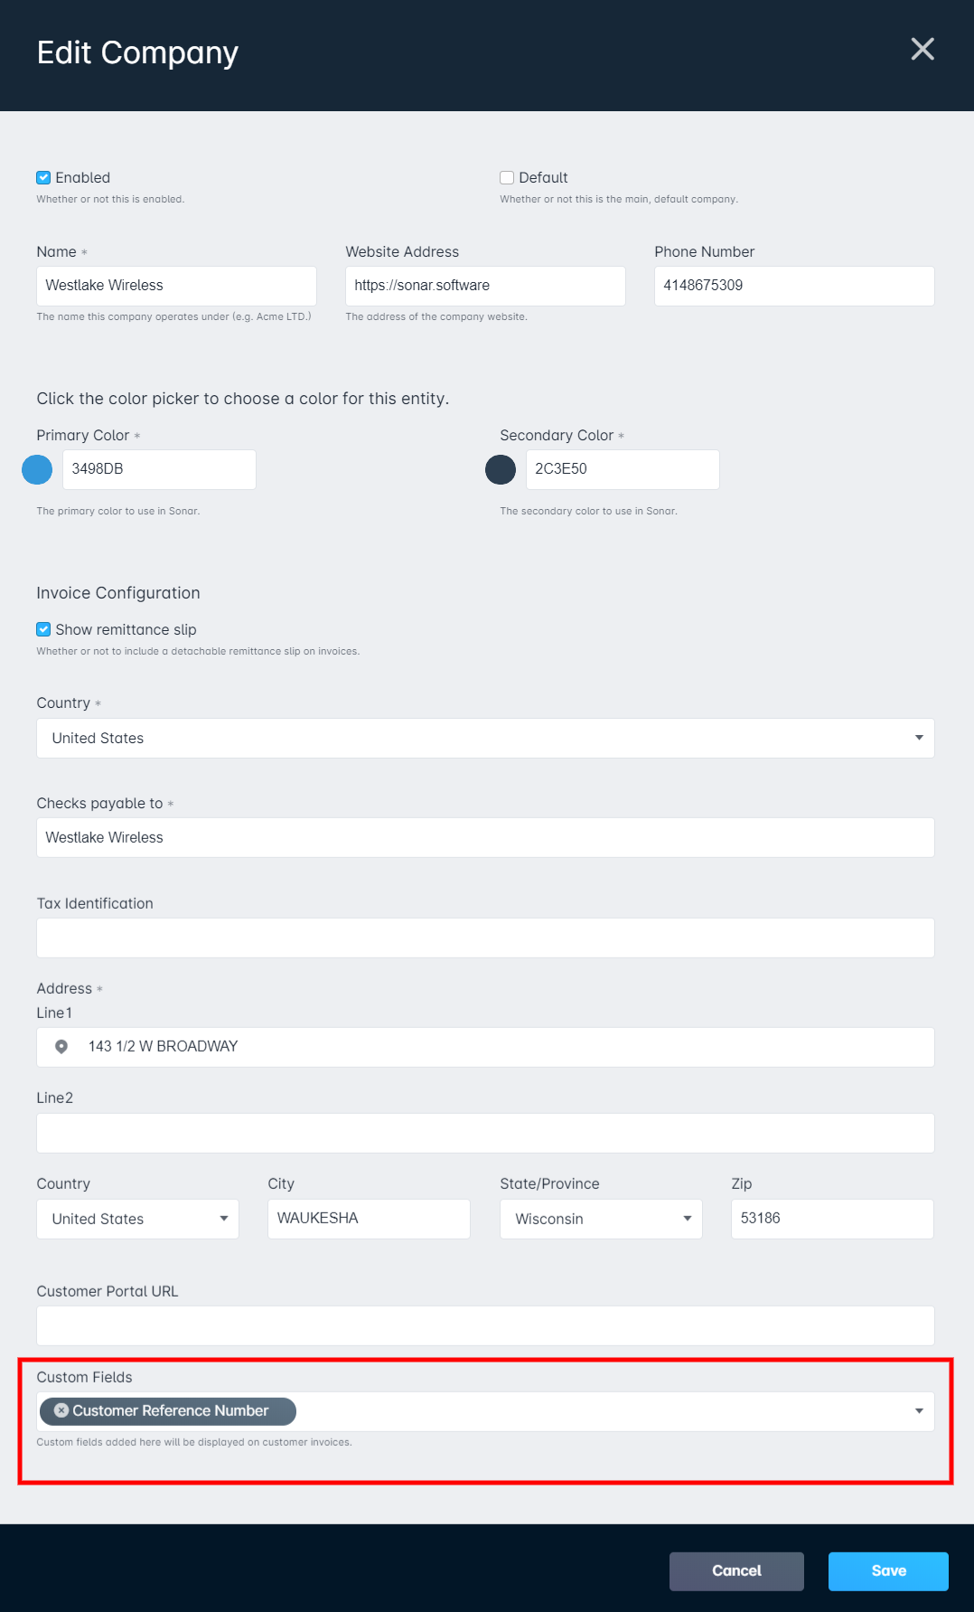The height and width of the screenshot is (1612, 974).
Task: Open the primary color picker circle
Action: (x=37, y=469)
